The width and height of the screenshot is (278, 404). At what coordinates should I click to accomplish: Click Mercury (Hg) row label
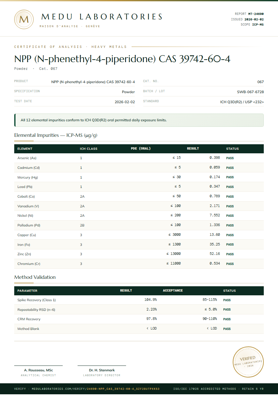(x=27, y=177)
